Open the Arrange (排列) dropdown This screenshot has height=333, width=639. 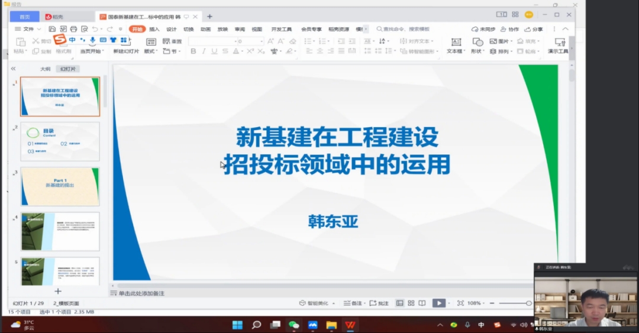[x=501, y=51]
